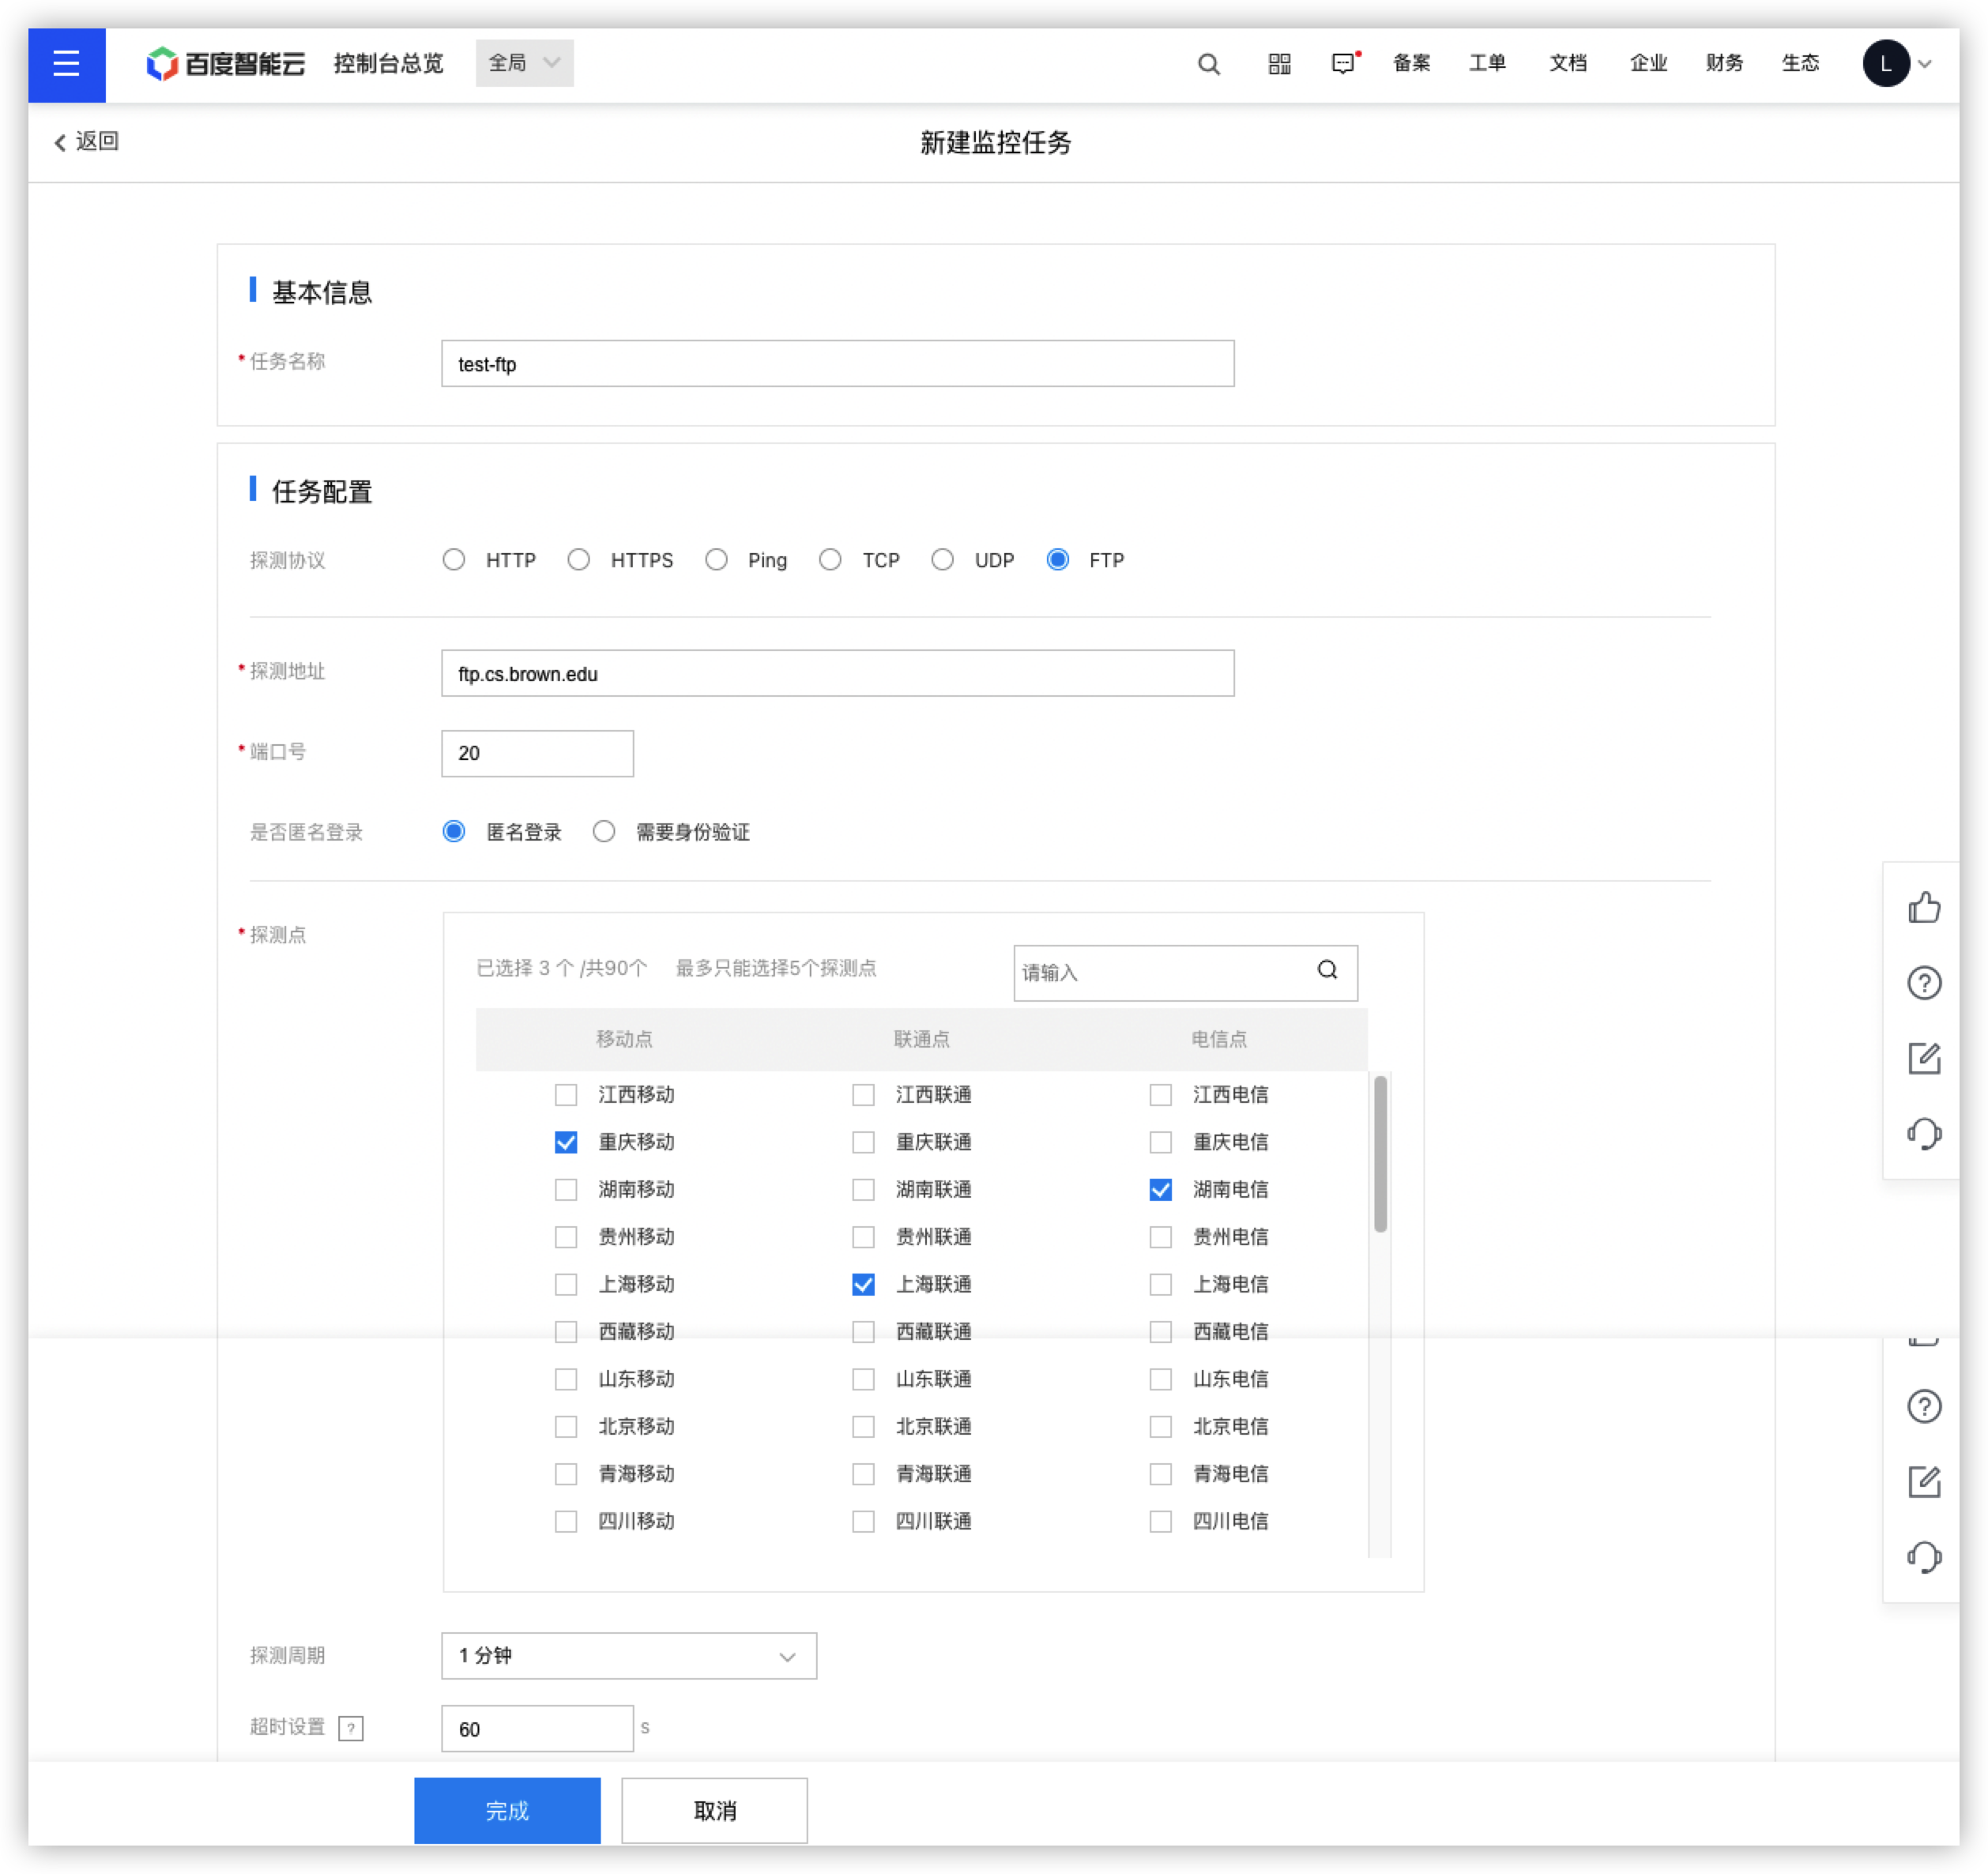The width and height of the screenshot is (1988, 1874).
Task: Expand the 探测周期 1 分钟 dropdown
Action: (628, 1656)
